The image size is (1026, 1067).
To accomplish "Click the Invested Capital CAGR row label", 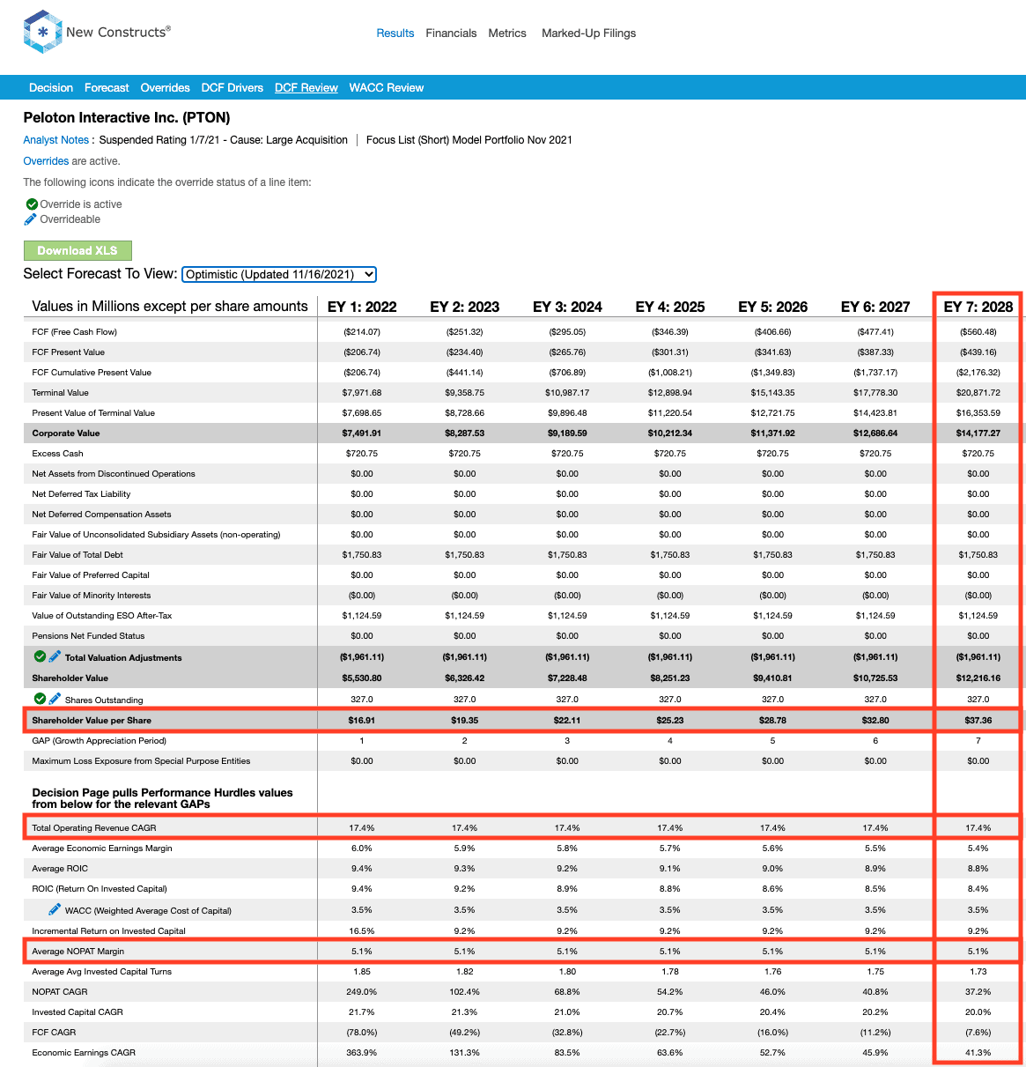I will point(78,1012).
